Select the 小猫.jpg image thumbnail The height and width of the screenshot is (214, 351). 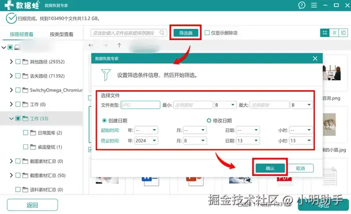tap(329, 124)
